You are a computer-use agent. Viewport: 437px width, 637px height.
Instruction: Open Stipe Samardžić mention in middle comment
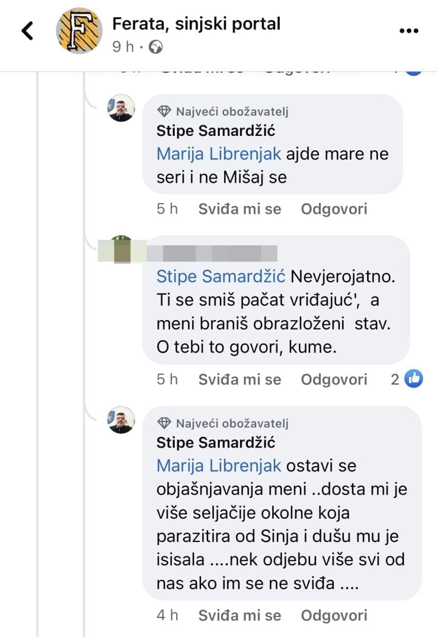tap(221, 277)
